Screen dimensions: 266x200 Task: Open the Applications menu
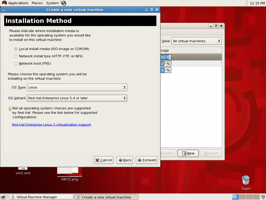18,3
